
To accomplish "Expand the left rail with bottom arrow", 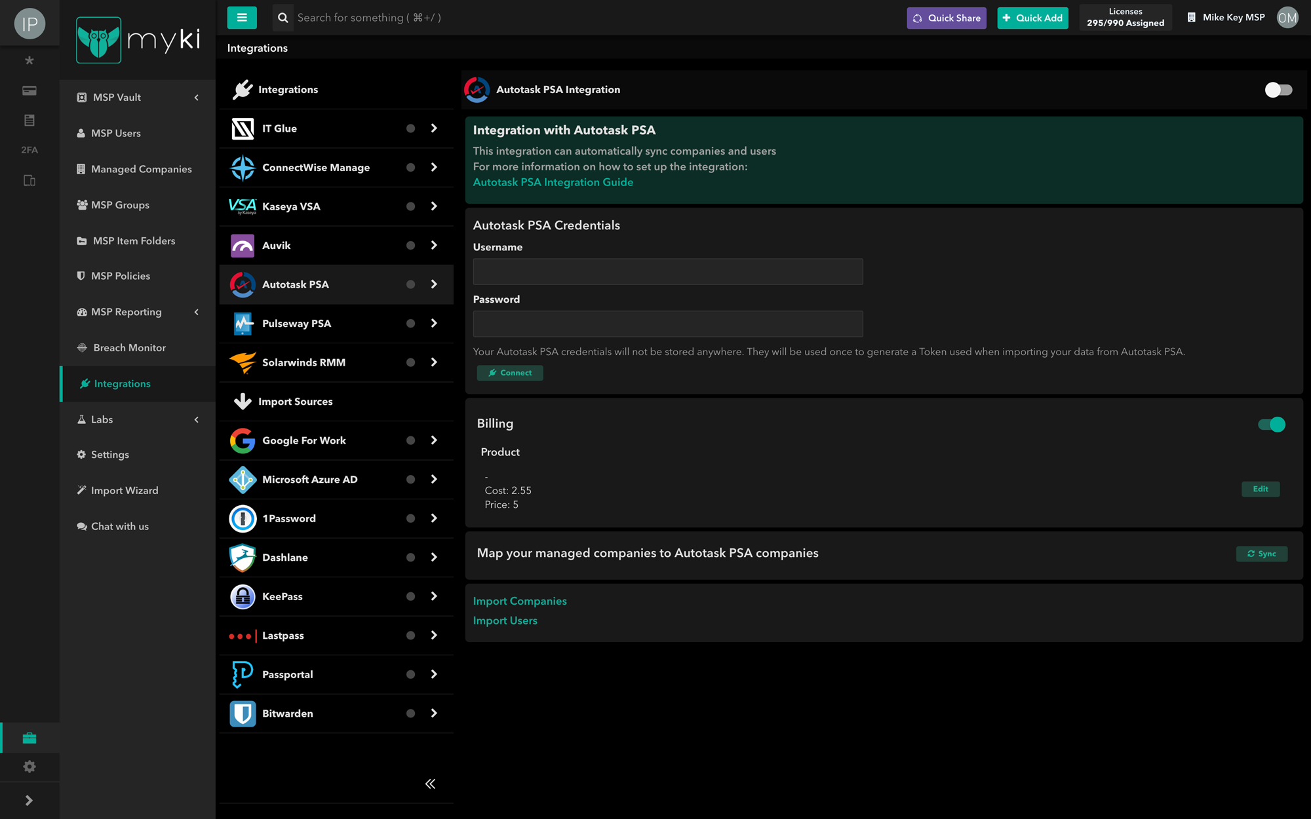I will 29,800.
